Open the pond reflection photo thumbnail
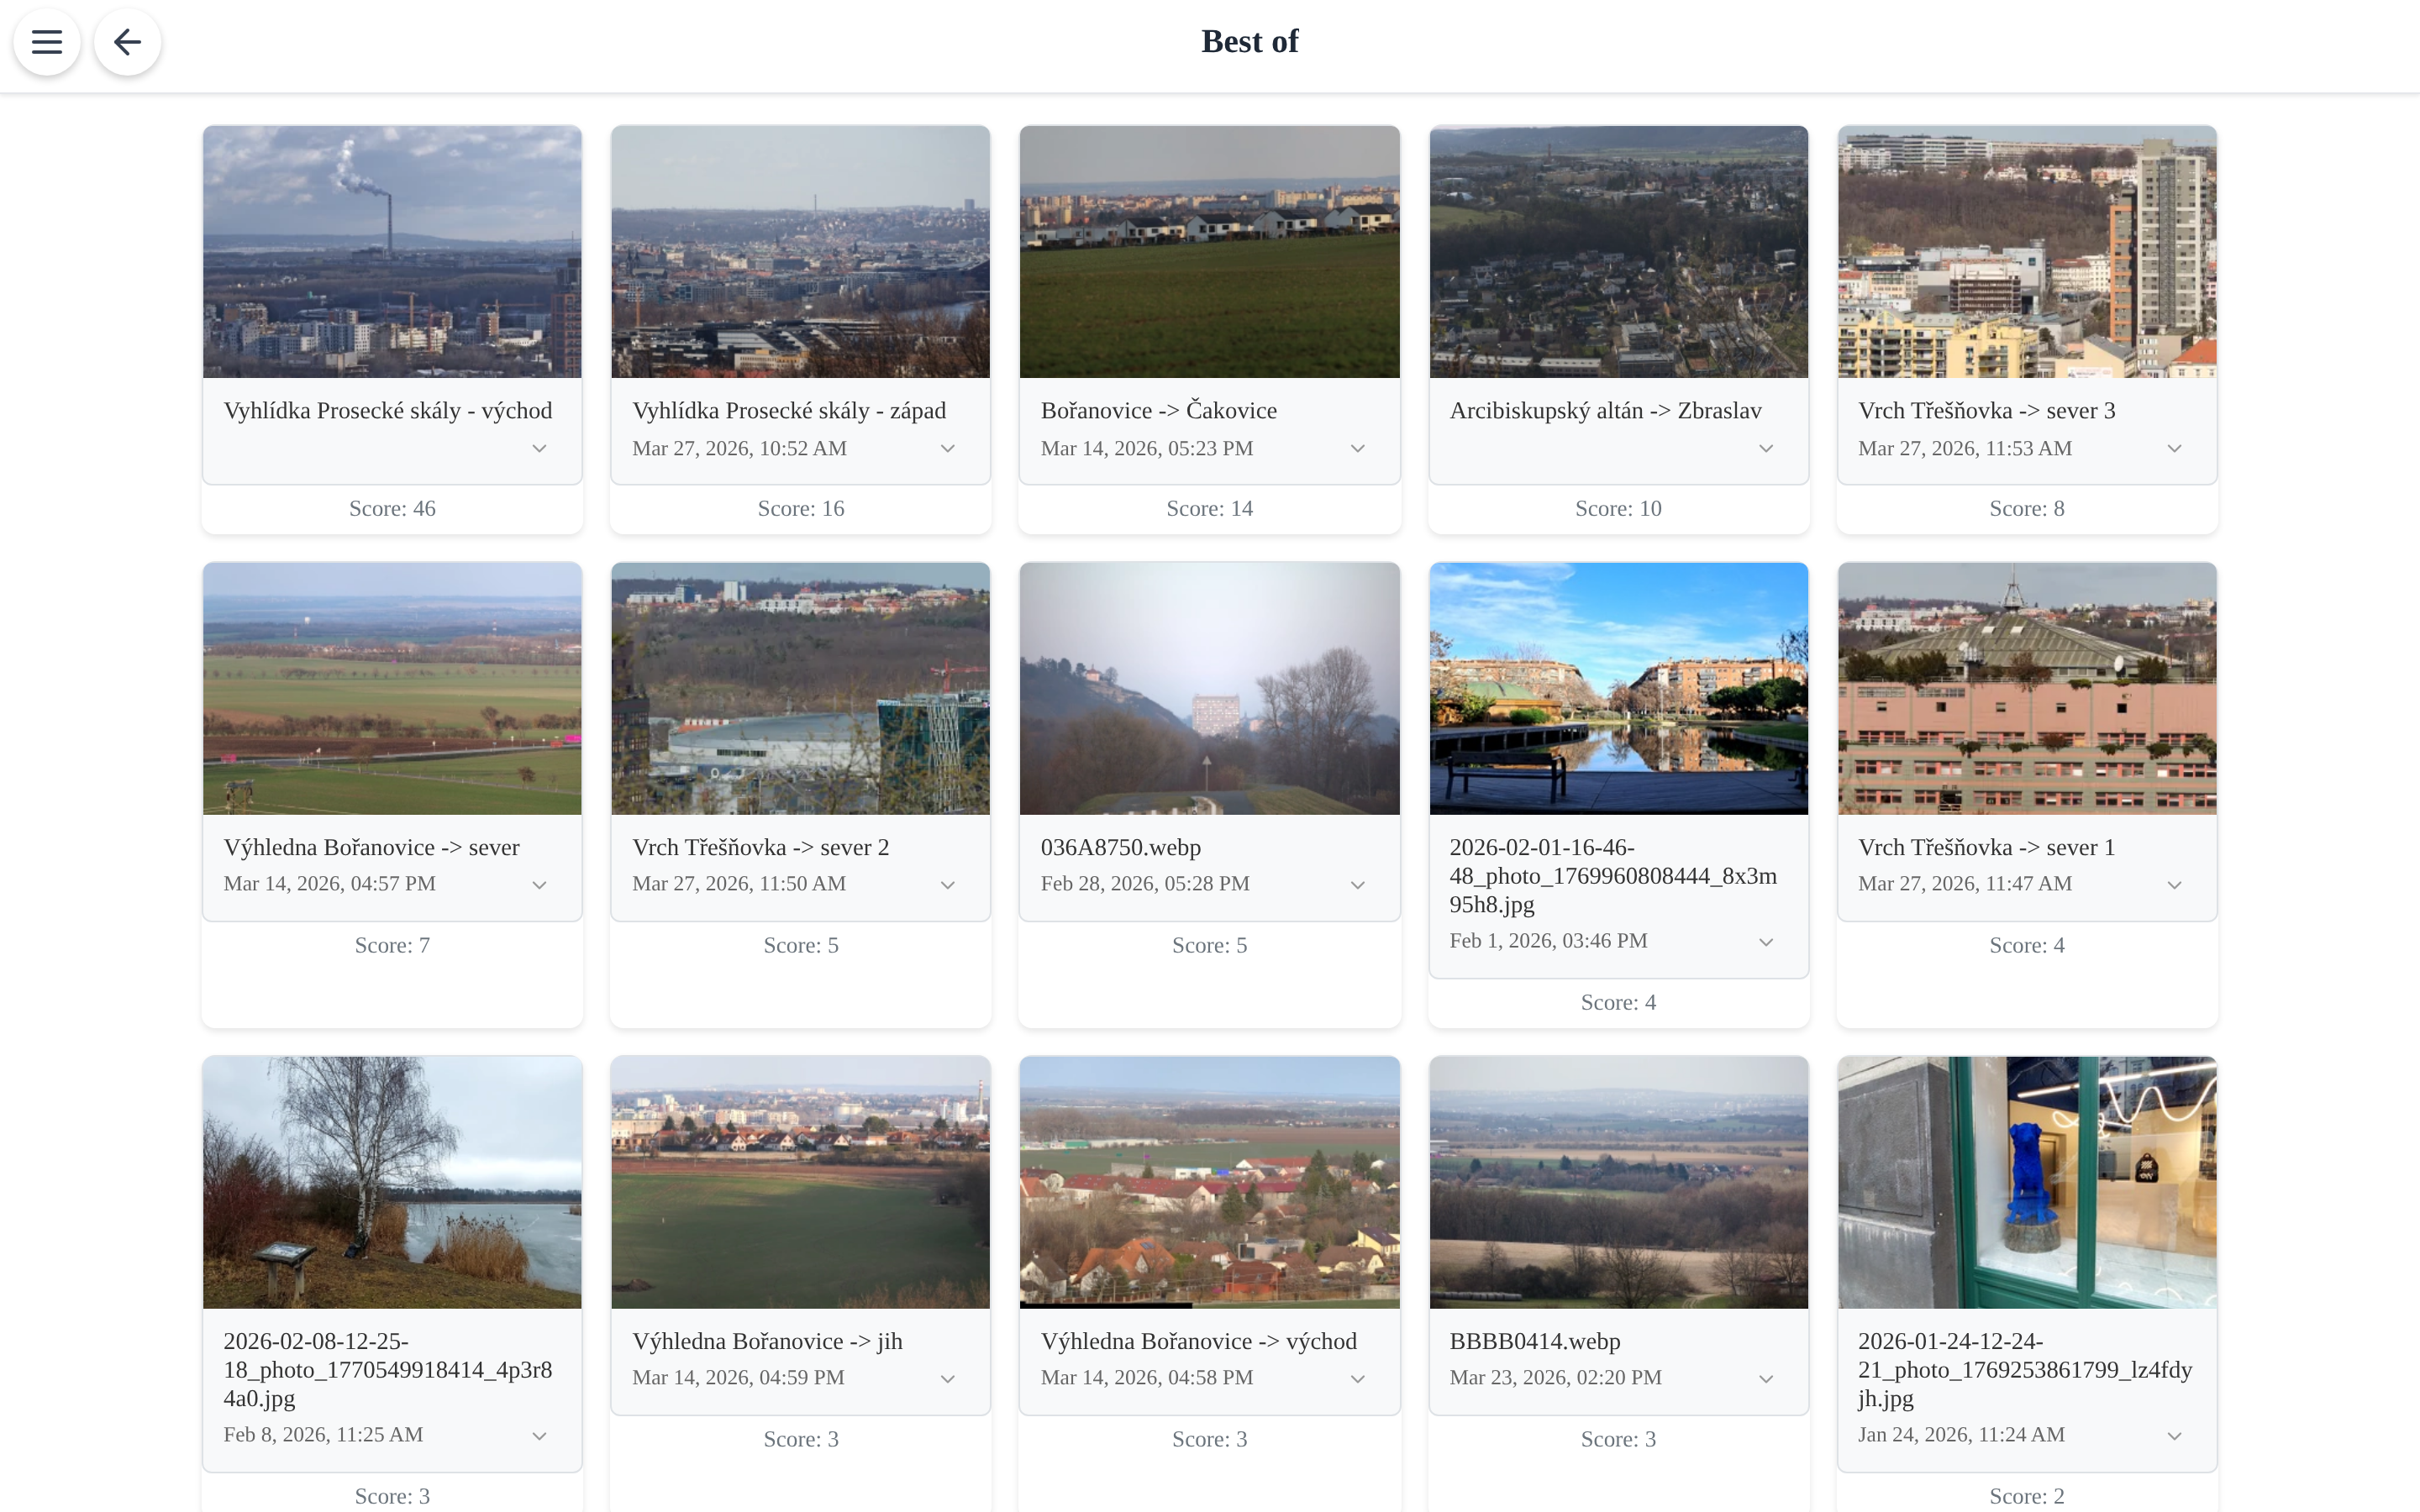Screen dimensions: 2420x1512 pyautogui.click(x=1618, y=688)
